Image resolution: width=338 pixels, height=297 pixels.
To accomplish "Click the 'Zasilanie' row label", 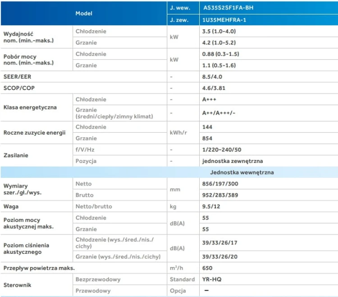I will pyautogui.click(x=16, y=155).
